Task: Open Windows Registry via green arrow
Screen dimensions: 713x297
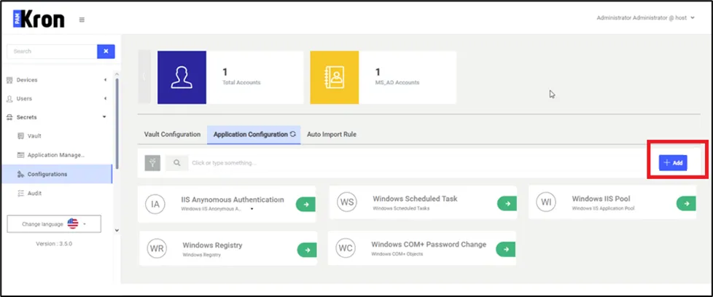Action: pos(307,250)
